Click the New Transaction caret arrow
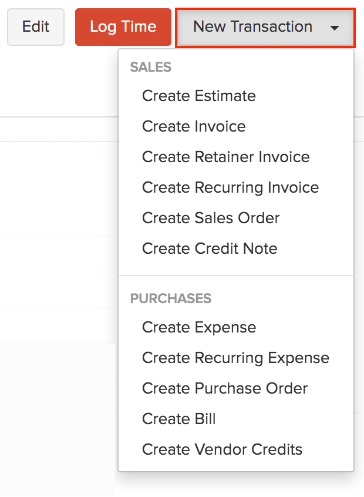 [335, 28]
